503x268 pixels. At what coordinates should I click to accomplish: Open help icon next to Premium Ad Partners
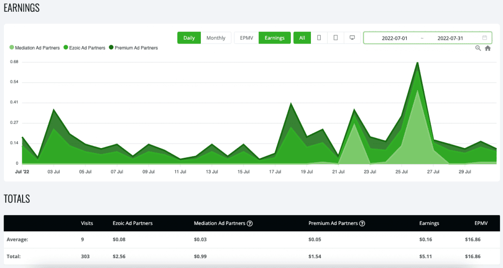362,223
